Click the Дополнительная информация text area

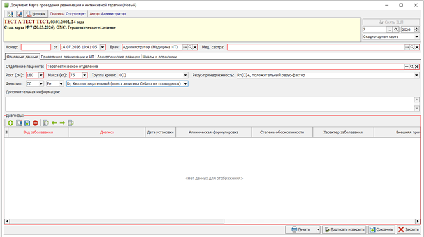pyautogui.click(x=210, y=104)
